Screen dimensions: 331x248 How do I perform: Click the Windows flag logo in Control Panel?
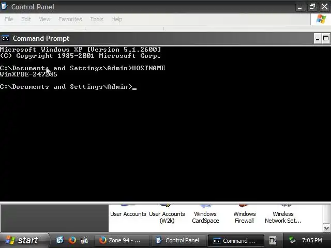(321, 19)
